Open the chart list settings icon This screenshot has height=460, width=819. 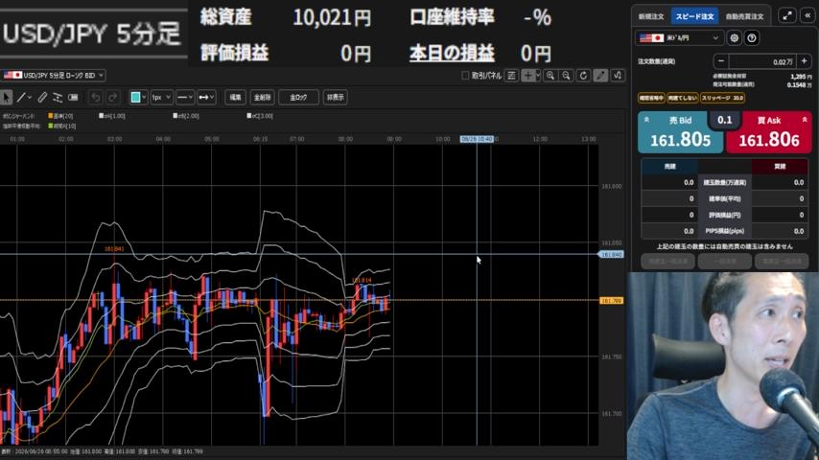tap(512, 76)
